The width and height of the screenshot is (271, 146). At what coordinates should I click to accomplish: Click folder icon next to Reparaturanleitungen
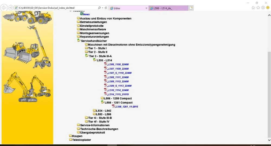coord(79,37)
